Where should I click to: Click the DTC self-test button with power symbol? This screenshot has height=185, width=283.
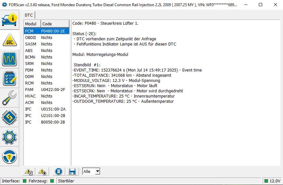tap(42, 171)
